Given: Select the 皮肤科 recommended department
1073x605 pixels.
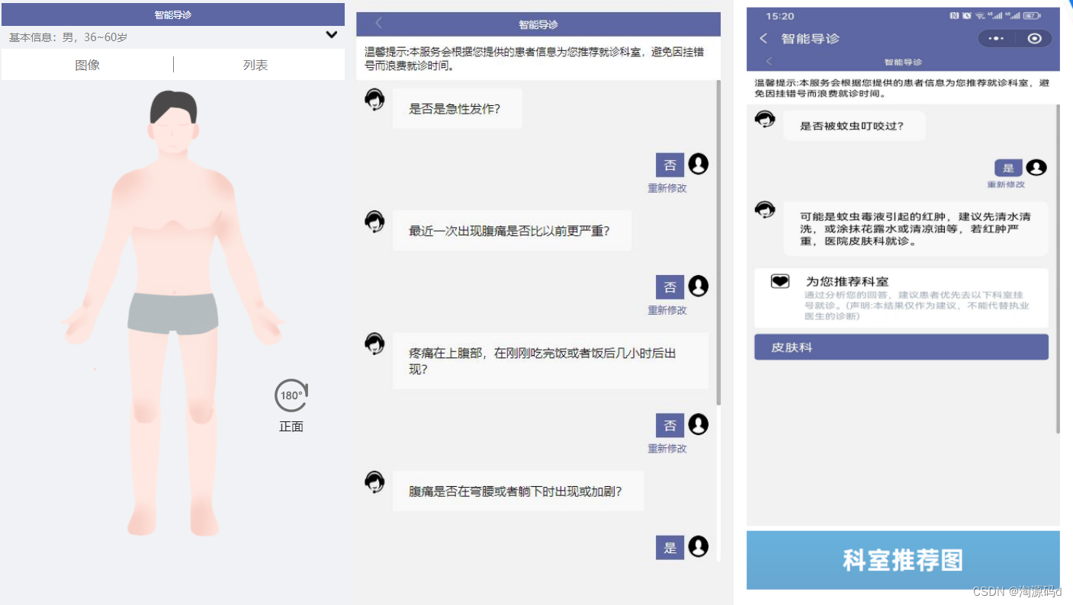Looking at the screenshot, I should pyautogui.click(x=901, y=347).
